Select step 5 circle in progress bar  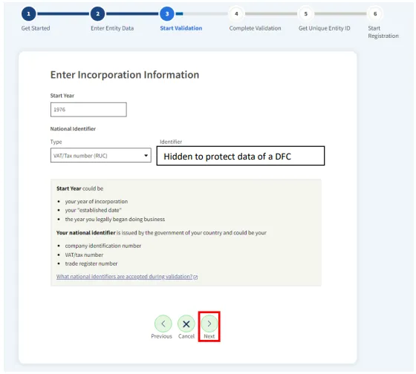[305, 14]
